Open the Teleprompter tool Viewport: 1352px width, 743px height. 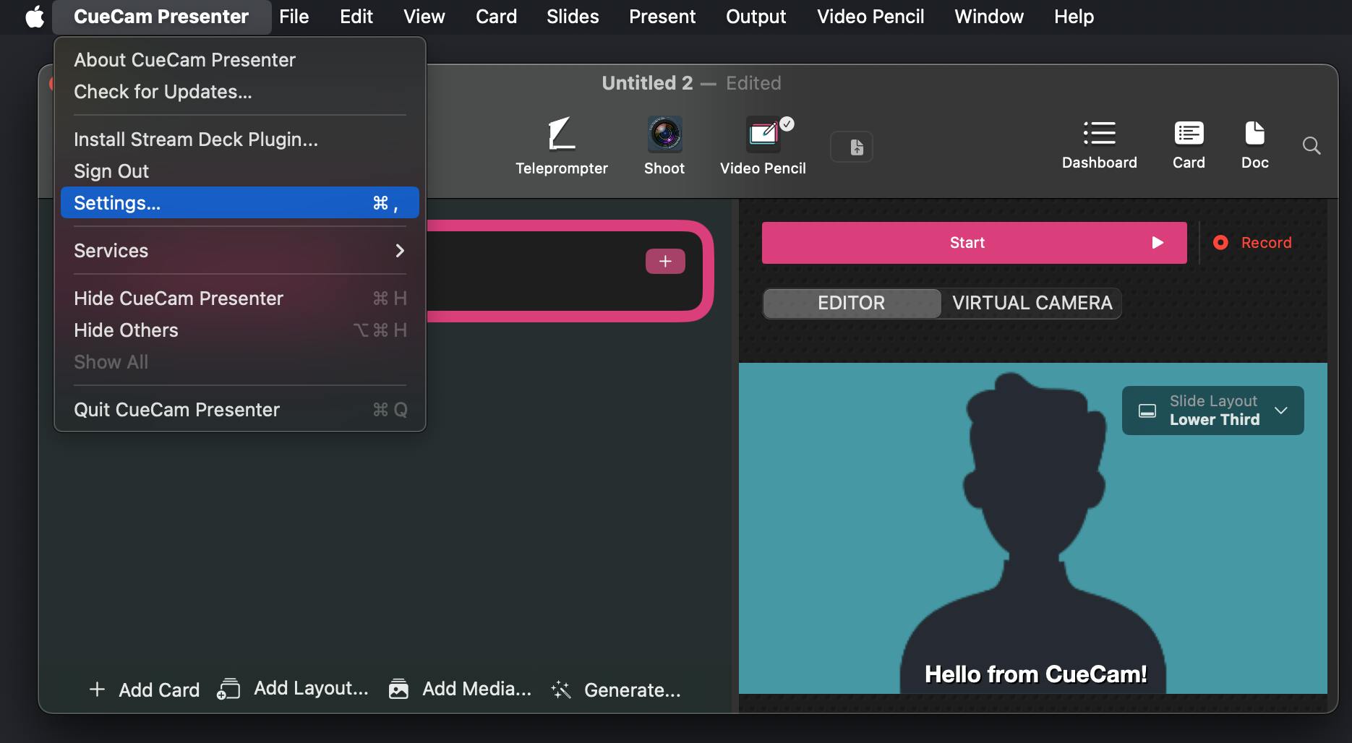tap(561, 146)
